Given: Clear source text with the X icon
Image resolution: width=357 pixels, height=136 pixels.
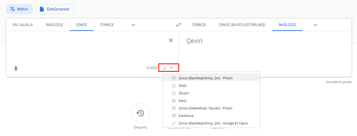Looking at the screenshot, I should pos(171,40).
